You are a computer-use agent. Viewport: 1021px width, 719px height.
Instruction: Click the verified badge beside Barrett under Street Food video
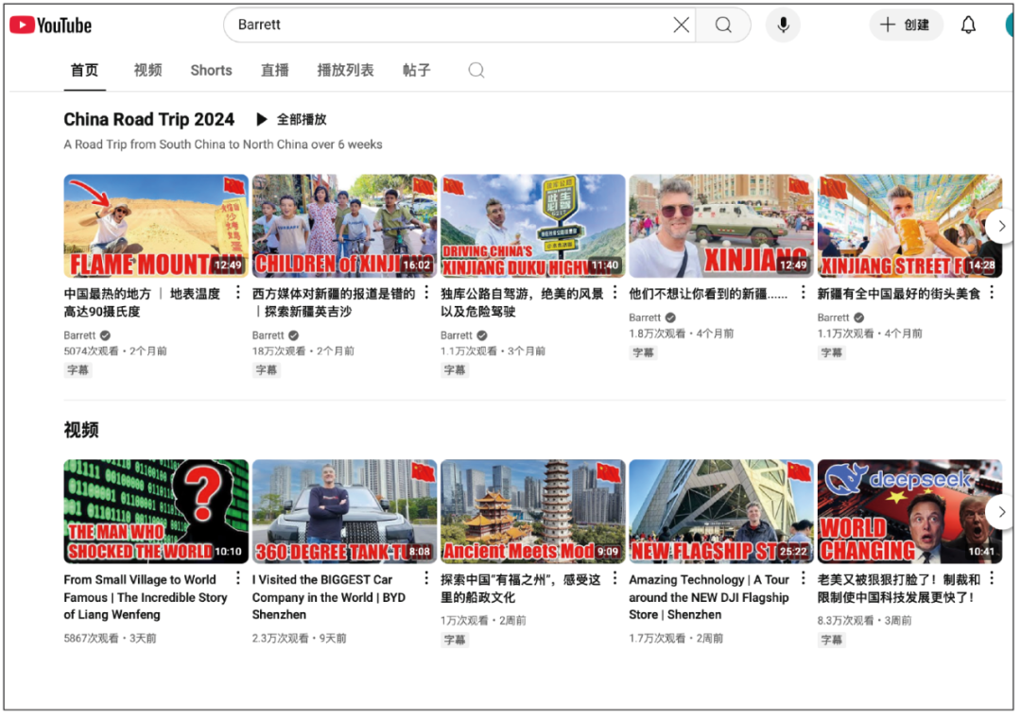[x=858, y=318]
